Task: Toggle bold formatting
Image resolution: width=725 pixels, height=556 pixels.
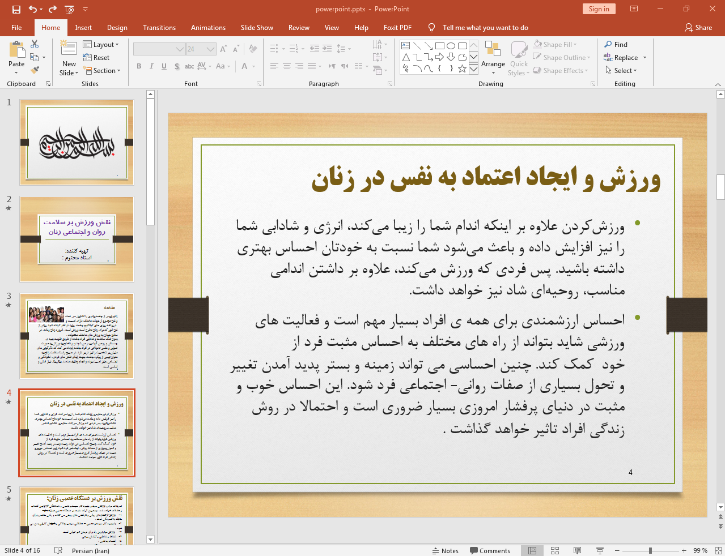Action: click(138, 66)
